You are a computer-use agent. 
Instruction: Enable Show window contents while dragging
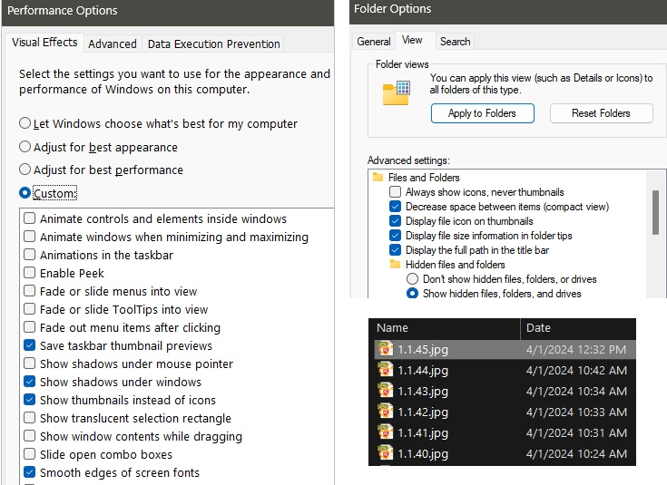[29, 436]
